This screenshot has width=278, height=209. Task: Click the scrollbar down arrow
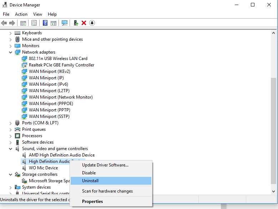tap(274, 191)
